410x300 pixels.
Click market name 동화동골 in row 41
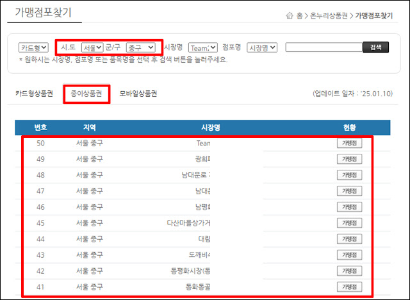click(198, 287)
